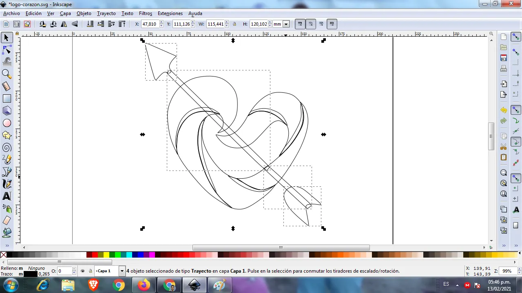The width and height of the screenshot is (522, 293).
Task: Lower selection one step
Action: [101, 24]
